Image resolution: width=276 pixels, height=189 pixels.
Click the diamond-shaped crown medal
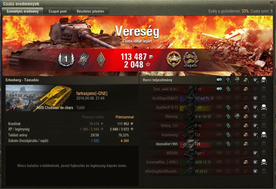(x=101, y=60)
